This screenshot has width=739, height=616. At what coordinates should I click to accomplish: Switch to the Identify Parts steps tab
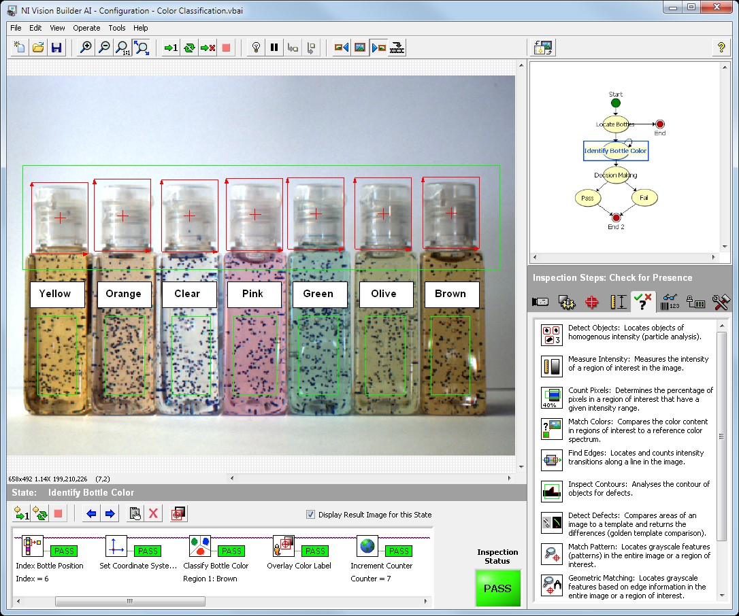coord(670,301)
